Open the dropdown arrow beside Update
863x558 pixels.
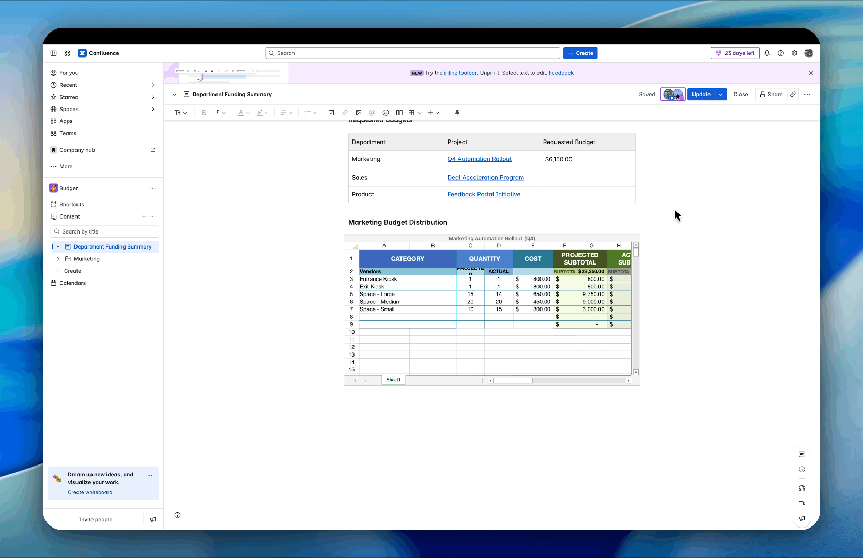tap(721, 95)
